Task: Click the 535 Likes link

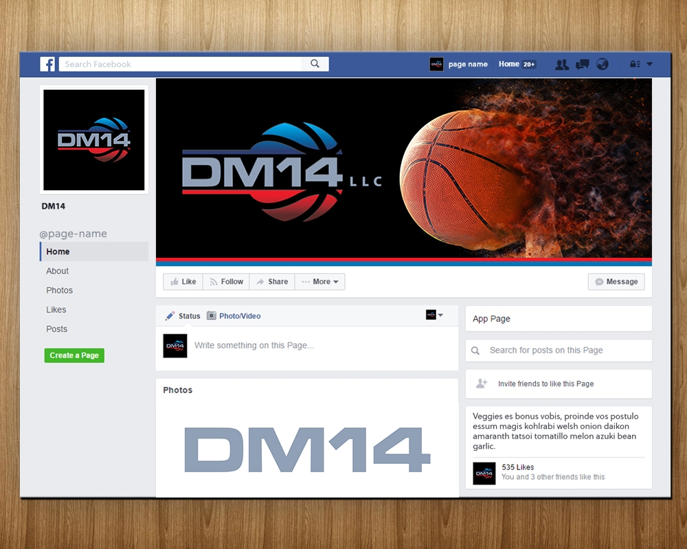Action: 517,467
